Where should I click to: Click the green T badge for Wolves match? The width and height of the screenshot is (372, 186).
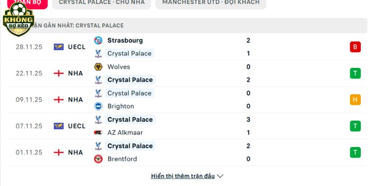click(355, 73)
